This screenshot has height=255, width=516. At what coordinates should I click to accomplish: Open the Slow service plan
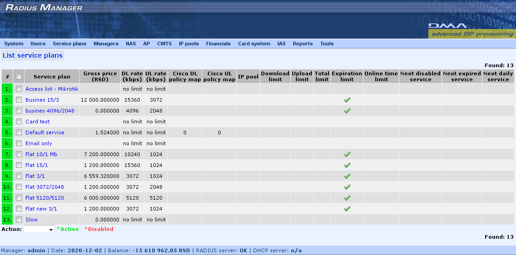point(31,220)
